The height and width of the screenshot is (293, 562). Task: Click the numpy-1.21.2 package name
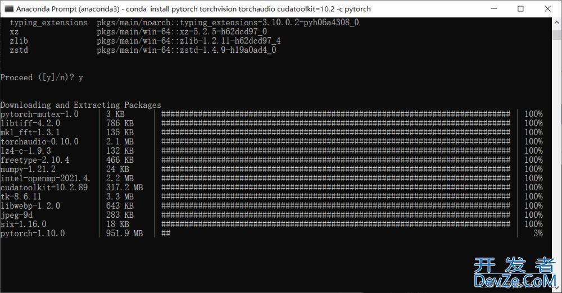(28, 169)
